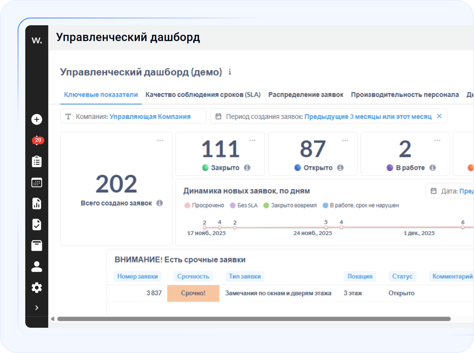Remove the period filter via the X
Image resolution: width=474 pixels, height=353 pixels.
[439, 116]
